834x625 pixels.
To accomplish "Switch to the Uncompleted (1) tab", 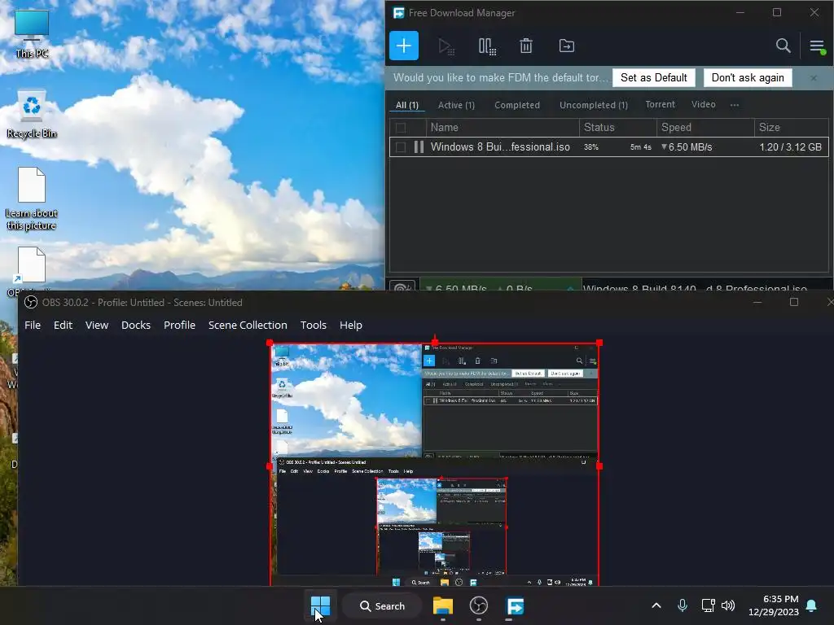I will pos(594,105).
